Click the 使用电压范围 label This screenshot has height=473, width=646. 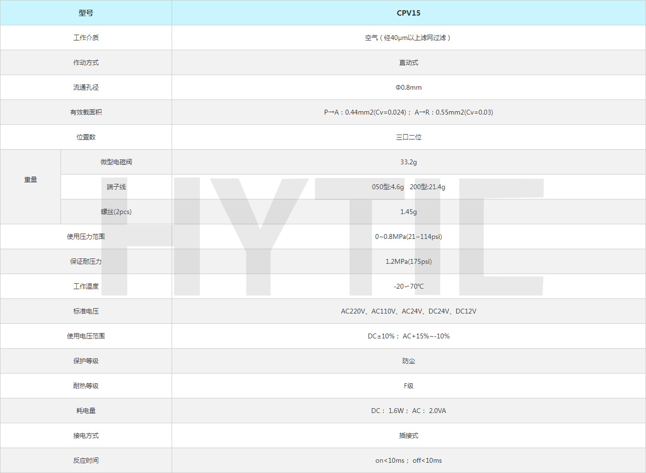(x=86, y=336)
